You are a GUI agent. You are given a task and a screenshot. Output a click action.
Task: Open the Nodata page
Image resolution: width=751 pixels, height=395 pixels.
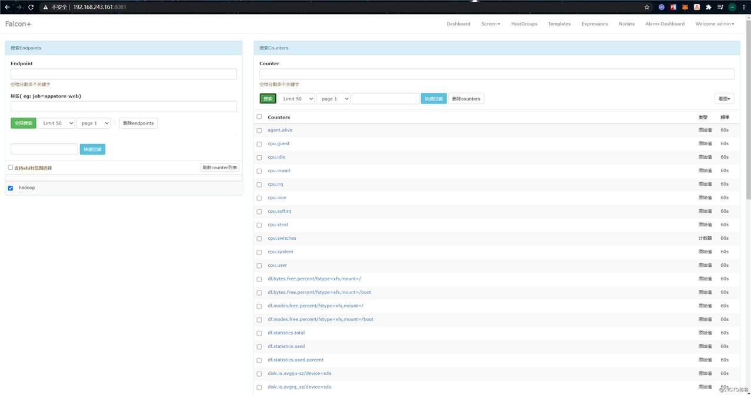tap(626, 24)
